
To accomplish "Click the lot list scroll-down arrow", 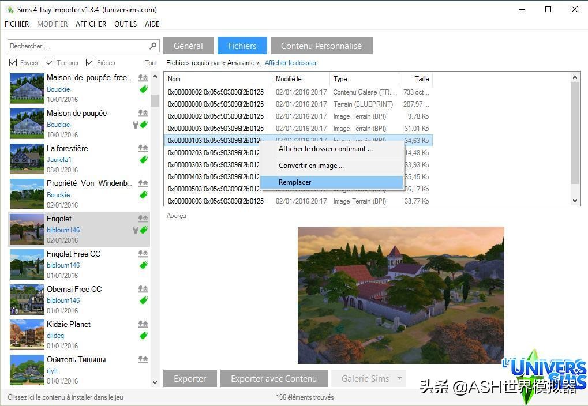I will tap(155, 382).
